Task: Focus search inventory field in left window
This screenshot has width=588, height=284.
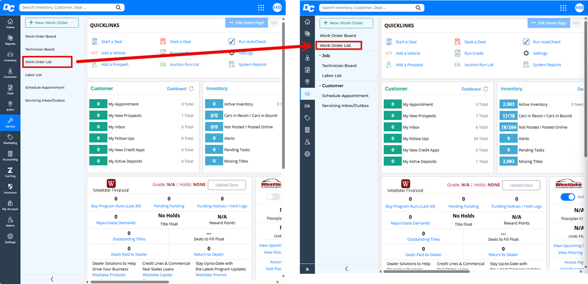Action: coord(67,7)
